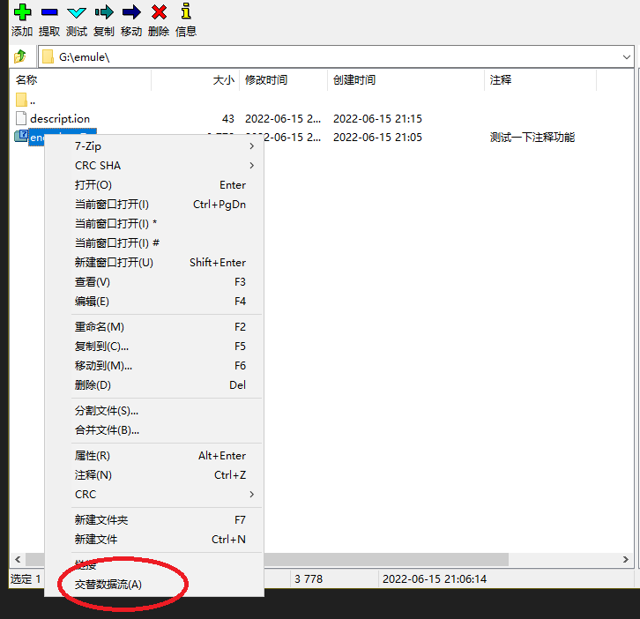Choose 当前窗口打开(I) * menu entry
Image resolution: width=640 pixels, height=619 pixels.
click(154, 224)
